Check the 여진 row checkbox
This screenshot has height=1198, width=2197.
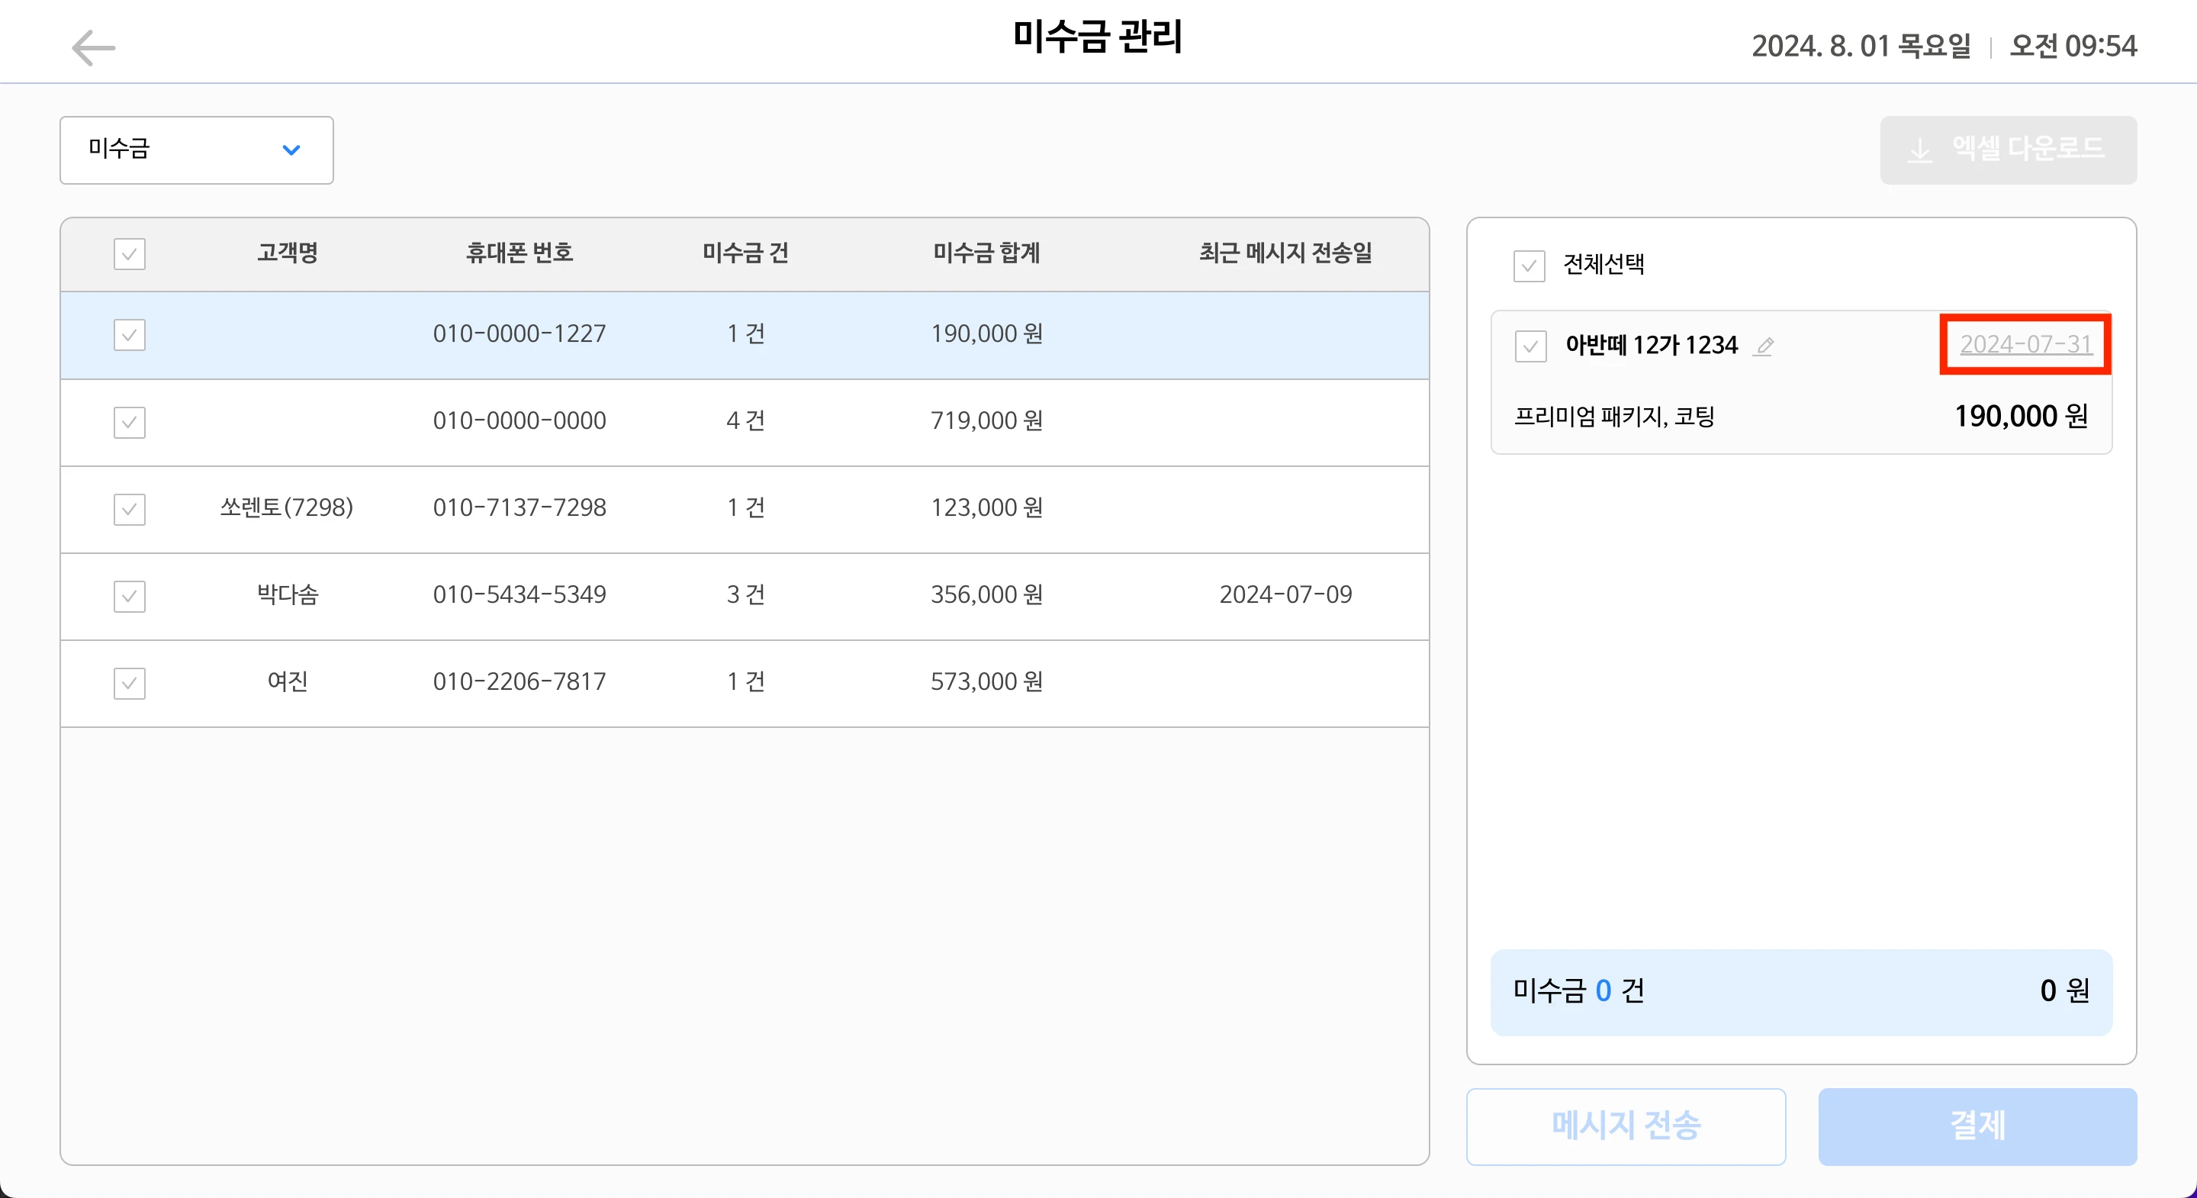[130, 684]
